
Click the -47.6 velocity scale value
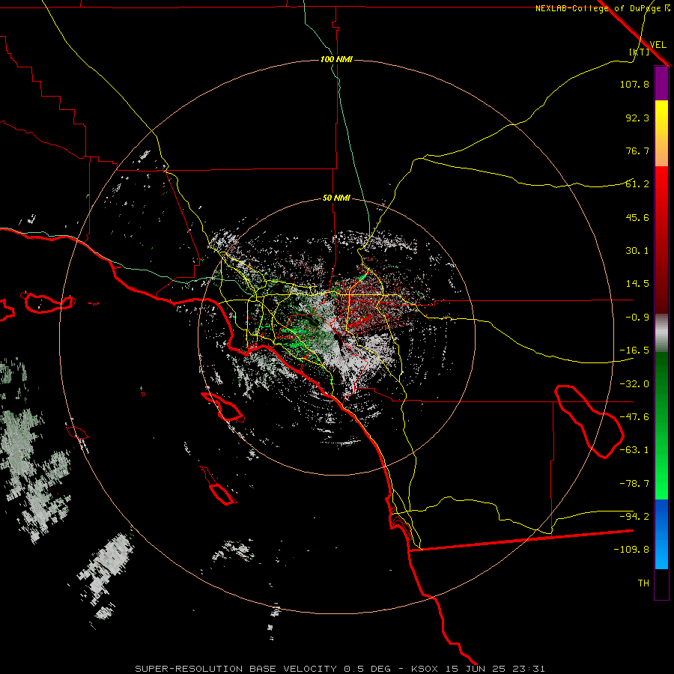coord(634,417)
